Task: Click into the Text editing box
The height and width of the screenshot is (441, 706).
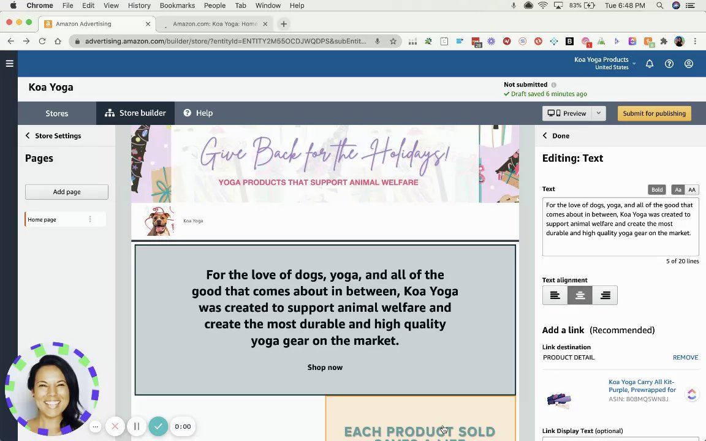Action: 620,227
